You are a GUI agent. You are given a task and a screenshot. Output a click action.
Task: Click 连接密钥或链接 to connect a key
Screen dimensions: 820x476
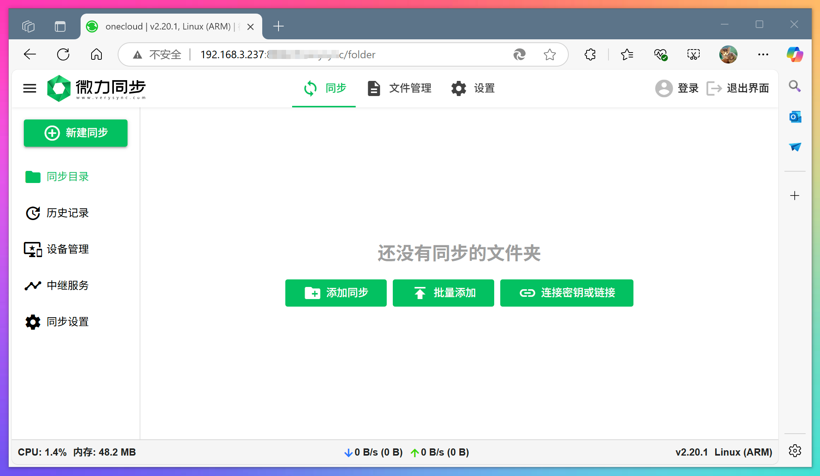(566, 293)
